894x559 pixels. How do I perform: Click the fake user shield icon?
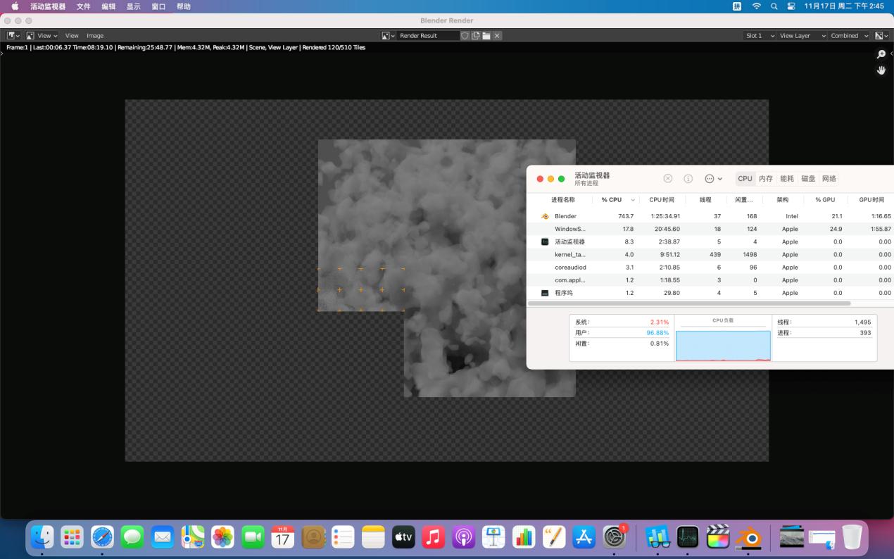[x=465, y=36]
